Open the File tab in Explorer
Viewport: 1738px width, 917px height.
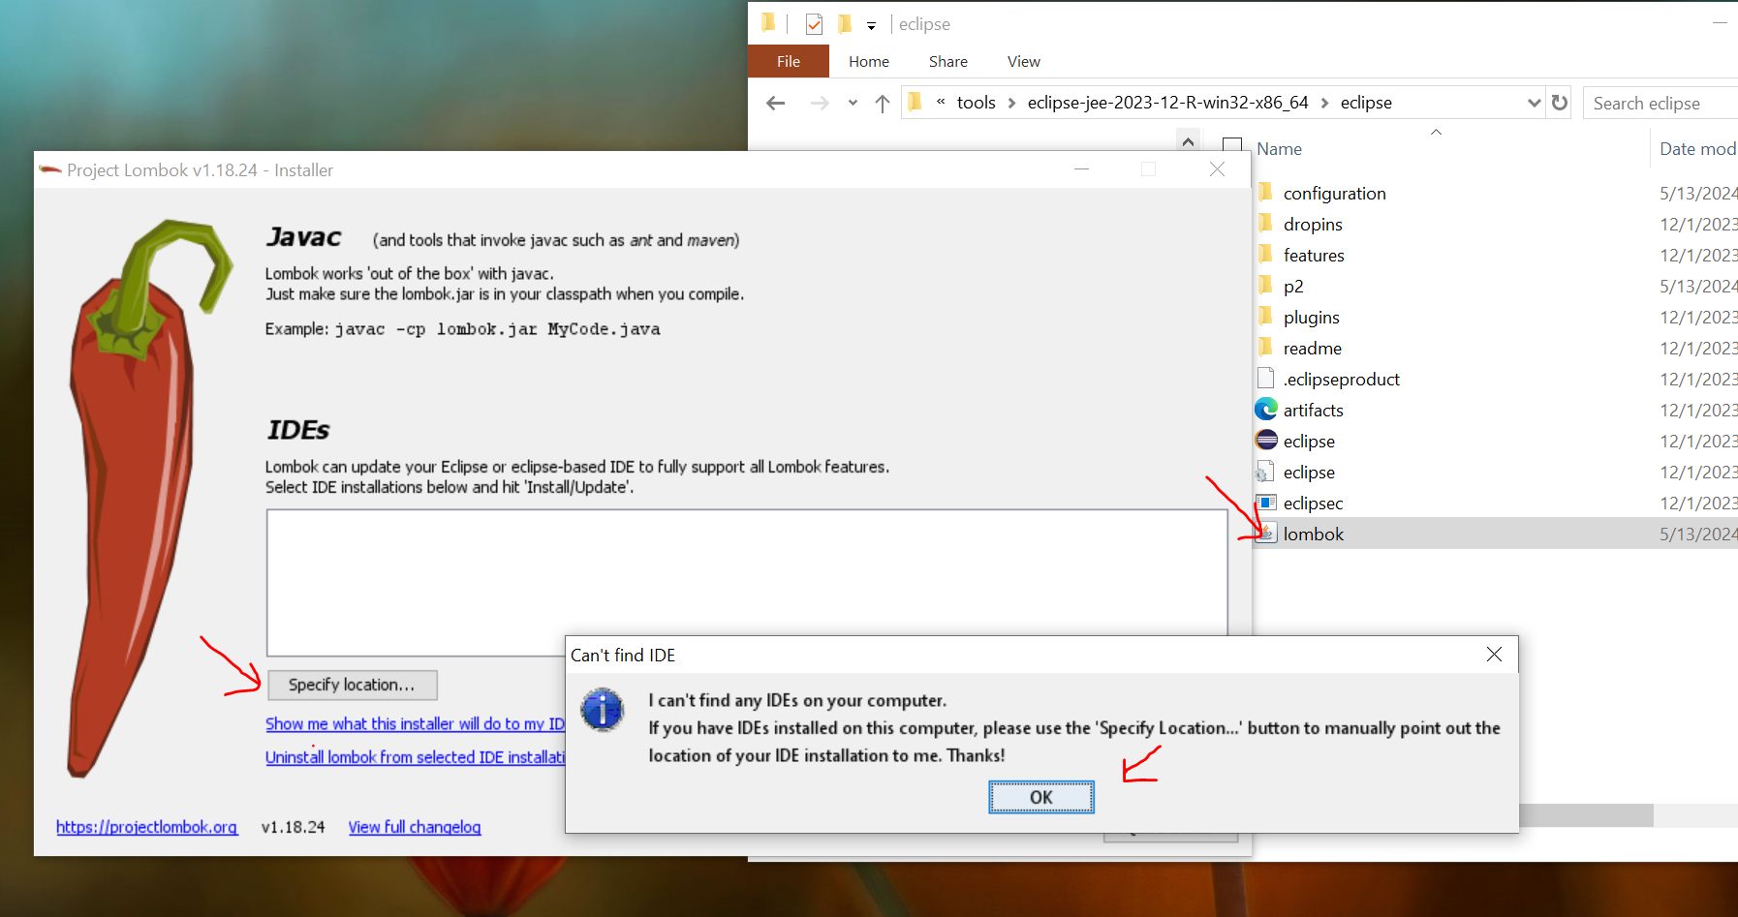pyautogui.click(x=789, y=61)
